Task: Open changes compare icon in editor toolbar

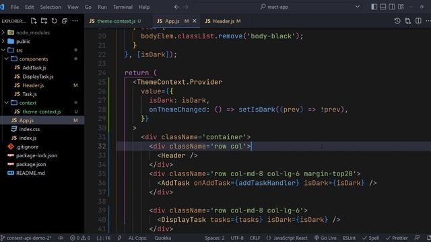Action: (x=407, y=21)
